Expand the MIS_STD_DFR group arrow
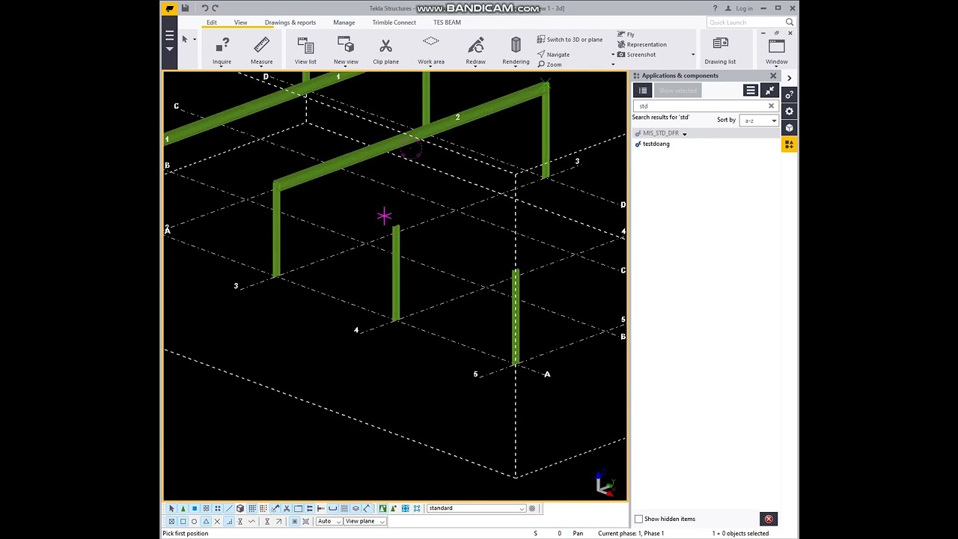The height and width of the screenshot is (539, 958). coord(684,134)
